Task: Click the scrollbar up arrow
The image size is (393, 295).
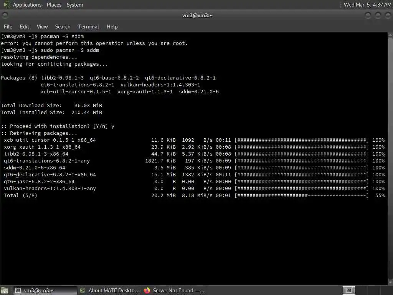Action: coord(390,36)
